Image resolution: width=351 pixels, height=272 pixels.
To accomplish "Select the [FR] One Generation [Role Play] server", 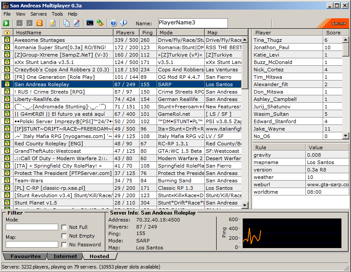I will (x=121, y=77).
